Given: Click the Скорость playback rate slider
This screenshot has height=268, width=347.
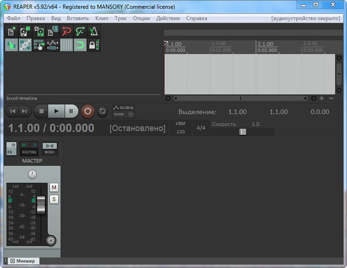Looking at the screenshot, I should click(x=242, y=132).
